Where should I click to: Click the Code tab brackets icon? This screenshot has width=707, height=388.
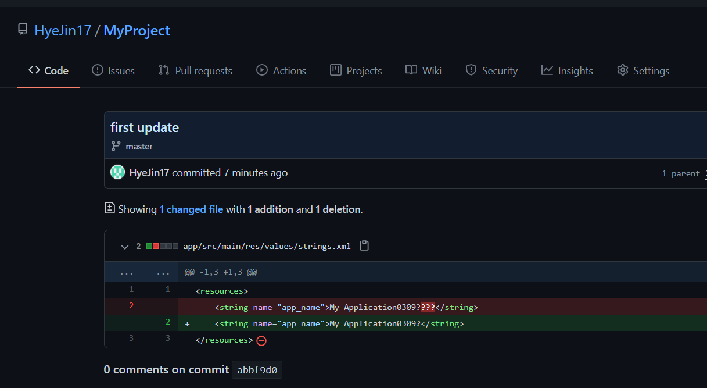34,70
